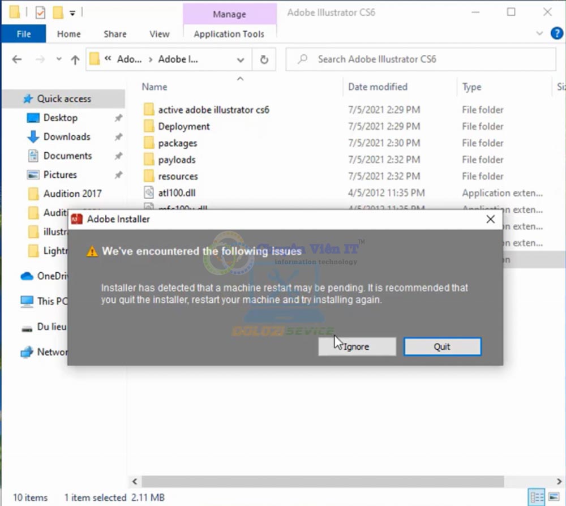Screen dimensions: 566x506
Task: Open the Help question mark icon
Action: click(x=556, y=34)
